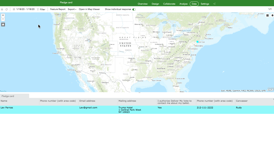Viewport: 274px width, 146px height.
Task: Zoom out on the map
Action: (x=3, y=19)
